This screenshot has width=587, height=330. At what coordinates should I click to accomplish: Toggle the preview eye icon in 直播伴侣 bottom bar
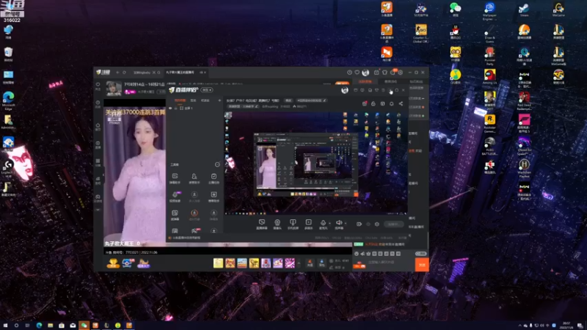[368, 224]
